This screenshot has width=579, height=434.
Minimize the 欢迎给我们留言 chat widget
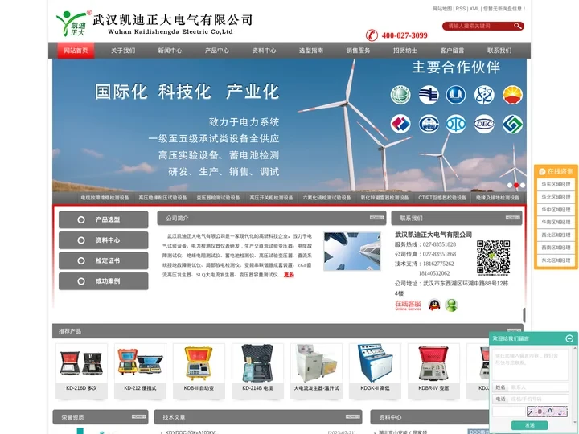pyautogui.click(x=569, y=338)
